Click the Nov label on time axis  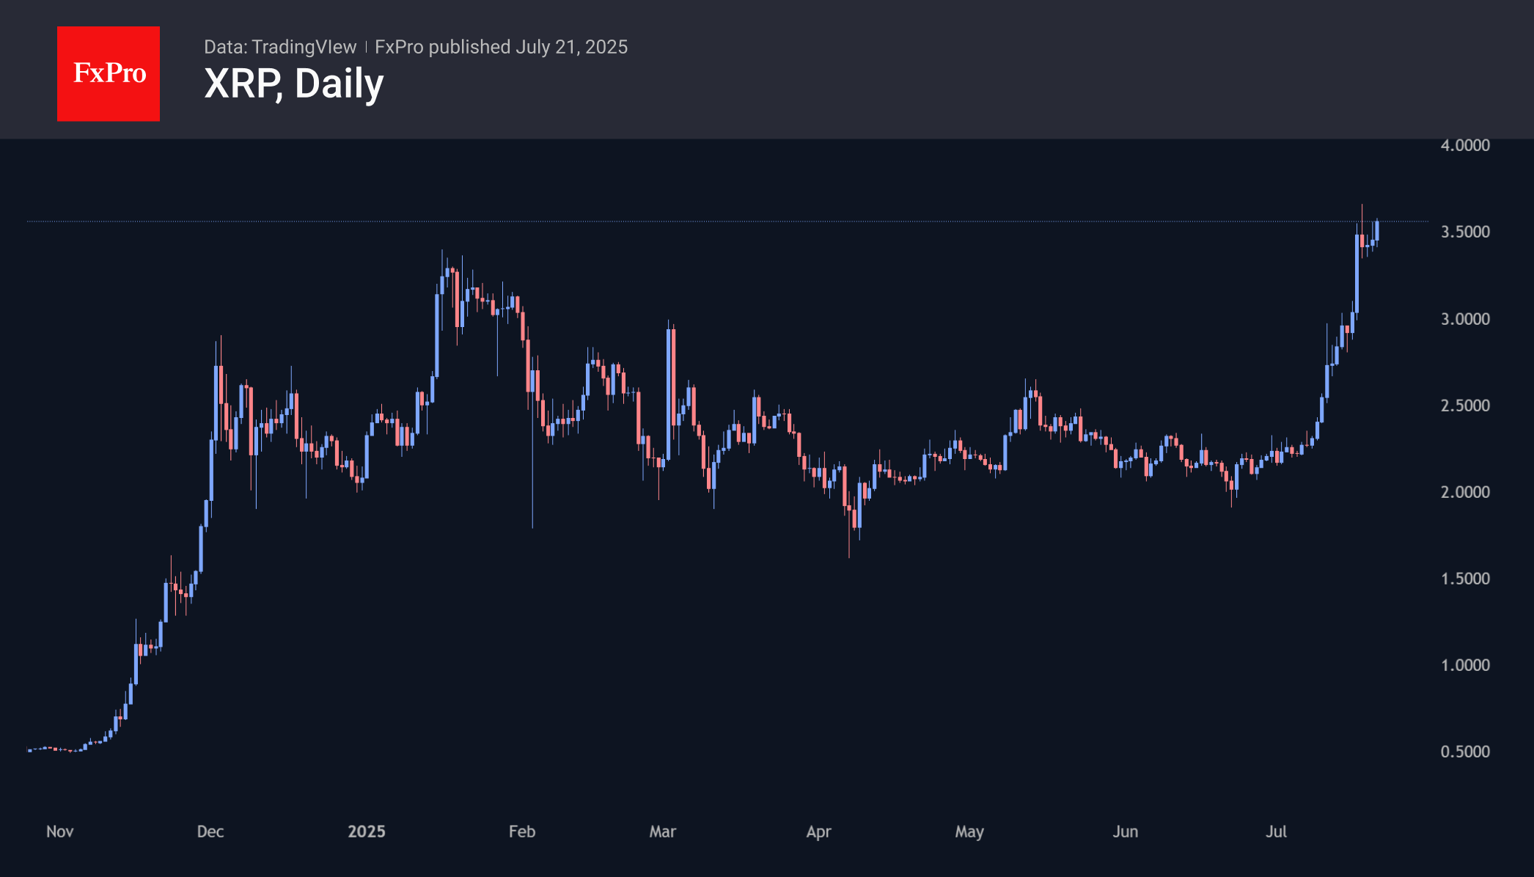(x=60, y=832)
